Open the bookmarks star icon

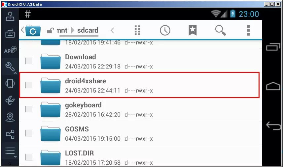193,30
